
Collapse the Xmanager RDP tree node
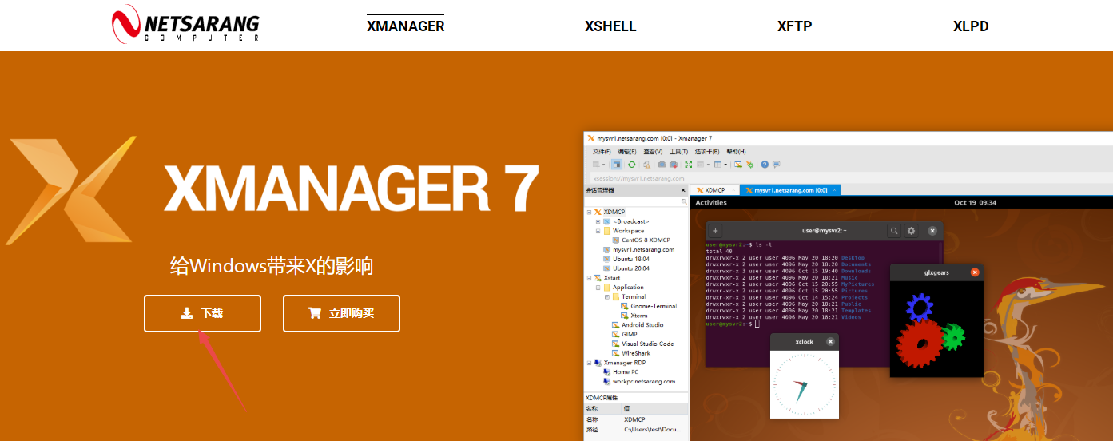click(x=589, y=363)
